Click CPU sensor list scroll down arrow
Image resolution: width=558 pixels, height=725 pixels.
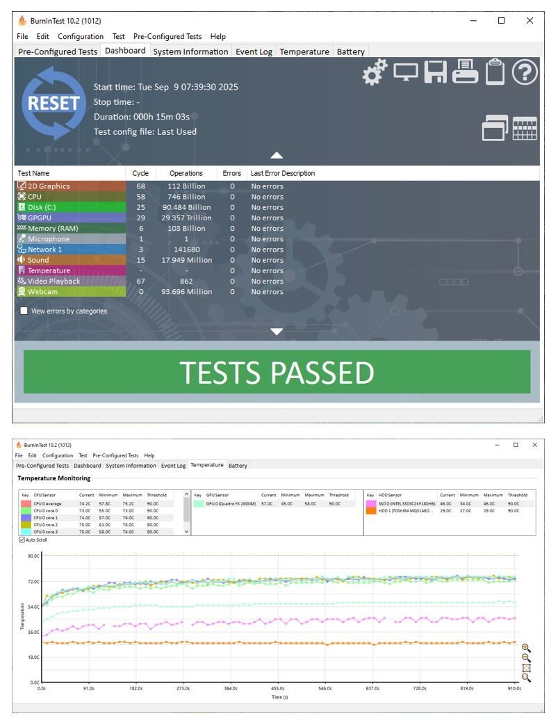187,532
